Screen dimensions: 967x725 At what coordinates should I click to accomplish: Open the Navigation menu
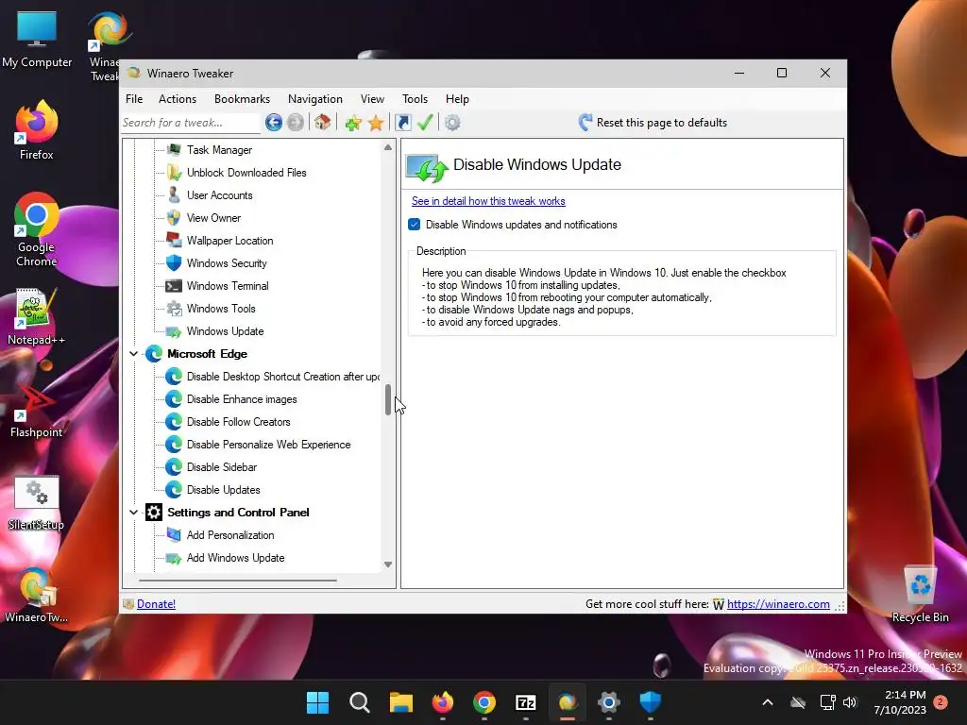click(x=315, y=98)
